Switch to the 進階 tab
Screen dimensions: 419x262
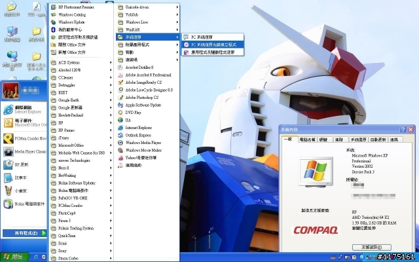340,140
